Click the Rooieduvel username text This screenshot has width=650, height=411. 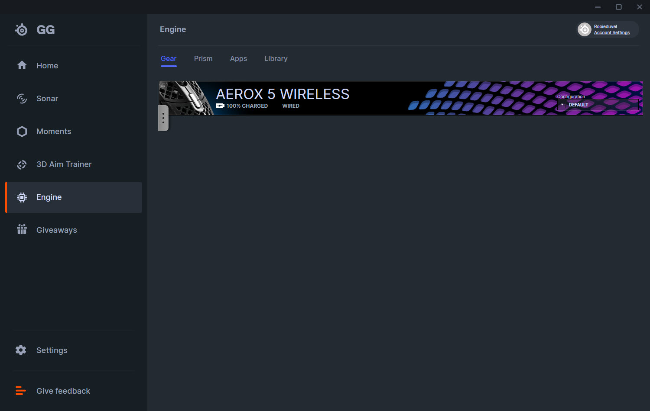point(605,27)
